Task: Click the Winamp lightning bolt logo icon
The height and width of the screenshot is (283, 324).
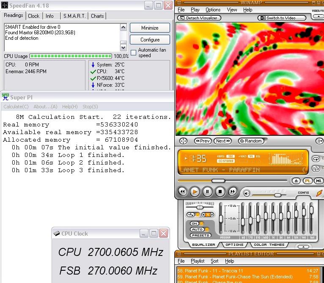Action: [x=319, y=193]
